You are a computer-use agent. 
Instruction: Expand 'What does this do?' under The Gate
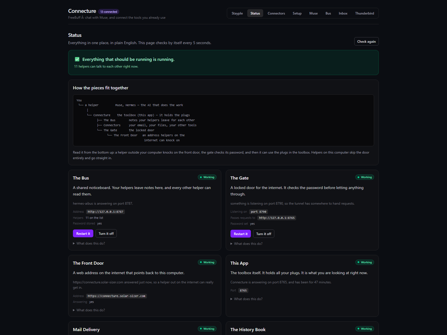[x=246, y=244]
